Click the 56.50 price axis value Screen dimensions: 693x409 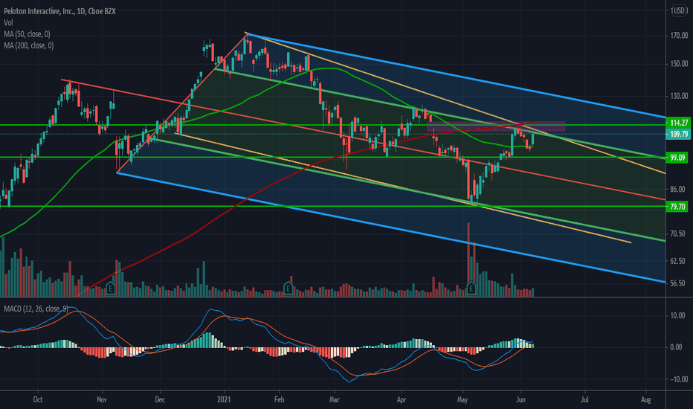click(677, 283)
